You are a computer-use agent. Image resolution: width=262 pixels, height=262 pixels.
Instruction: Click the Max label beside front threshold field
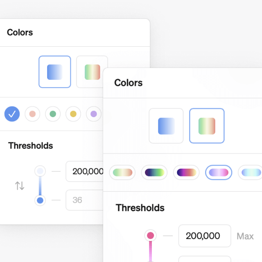245,236
